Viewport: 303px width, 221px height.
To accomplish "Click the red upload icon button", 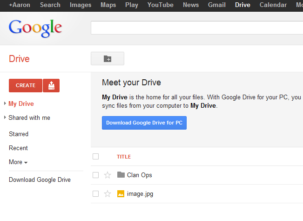I will (x=51, y=85).
